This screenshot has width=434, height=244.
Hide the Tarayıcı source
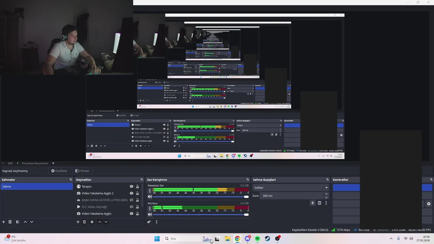click(132, 186)
